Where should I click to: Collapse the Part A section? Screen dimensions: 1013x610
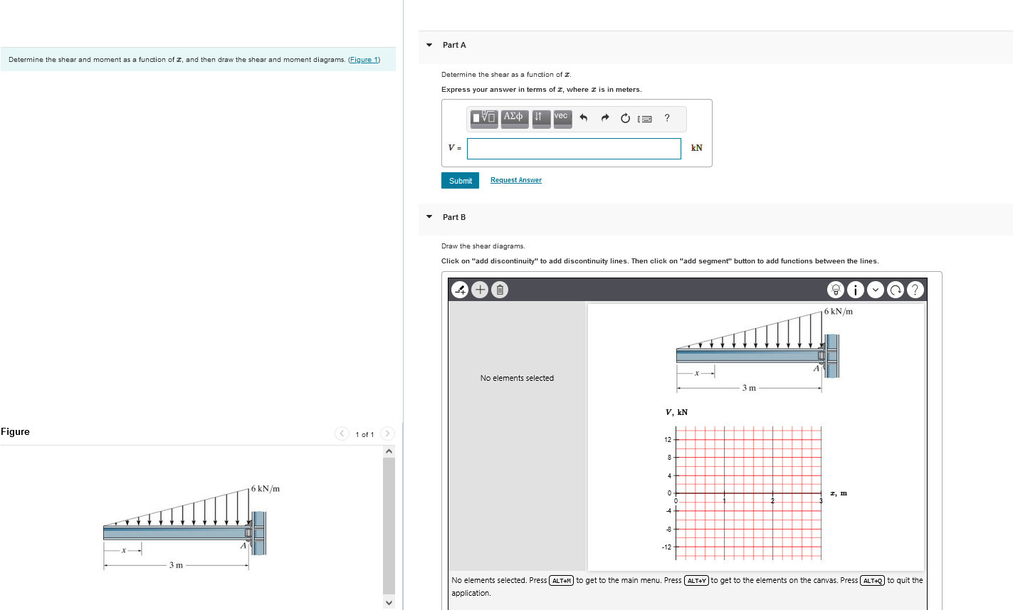(x=429, y=45)
